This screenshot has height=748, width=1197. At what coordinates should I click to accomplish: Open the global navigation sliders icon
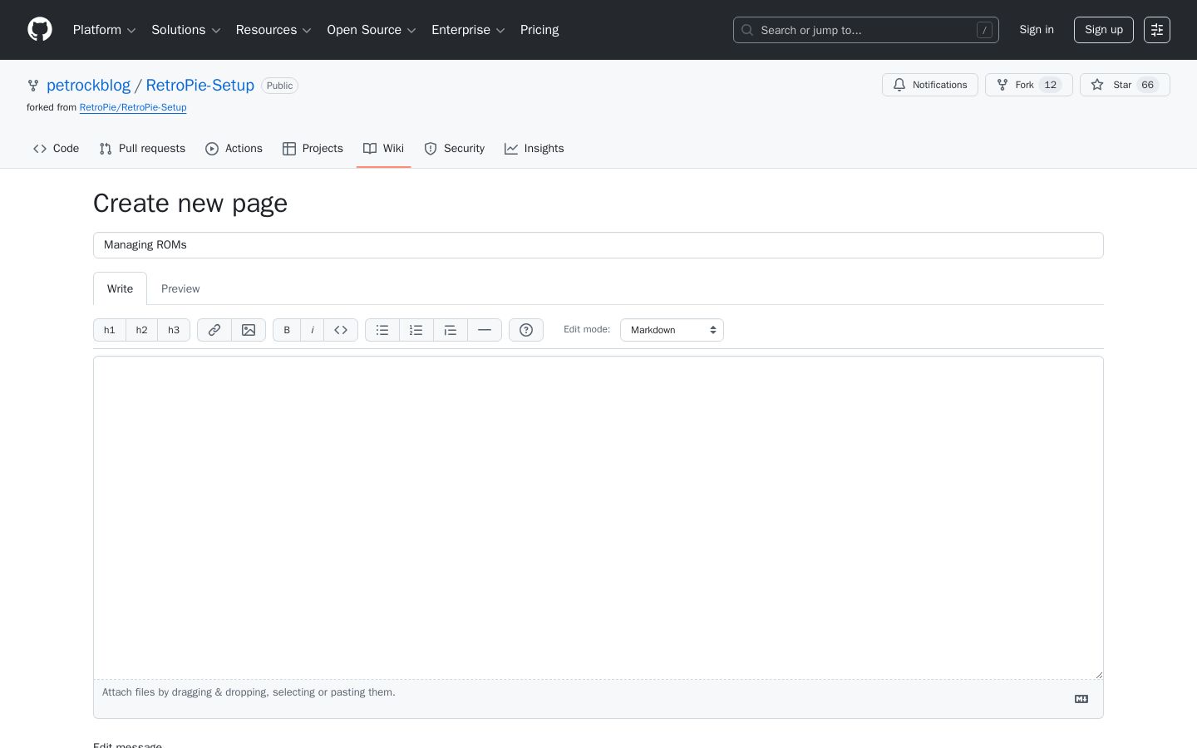point(1157,30)
